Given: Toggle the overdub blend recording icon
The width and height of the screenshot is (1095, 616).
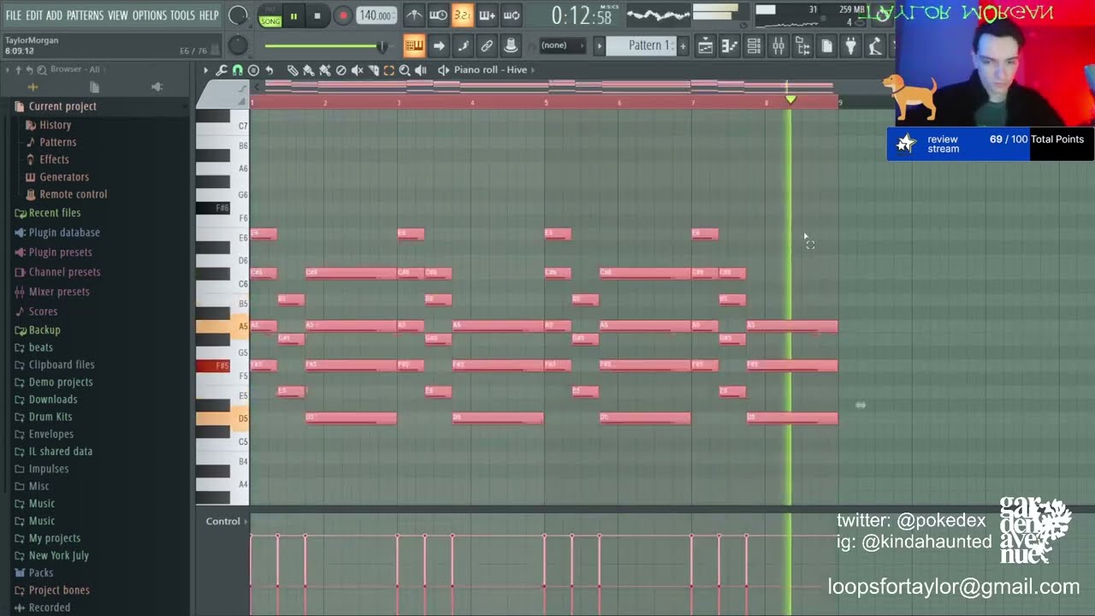Looking at the screenshot, I should 487,15.
